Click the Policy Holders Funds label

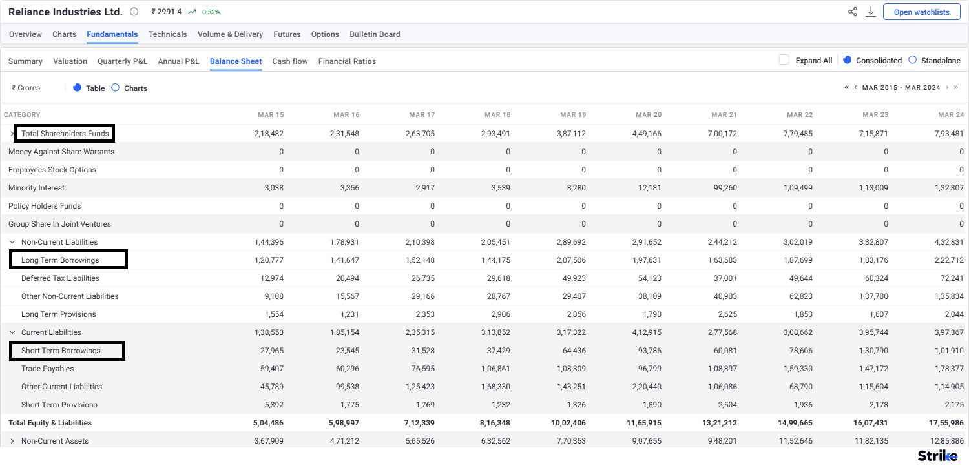45,206
